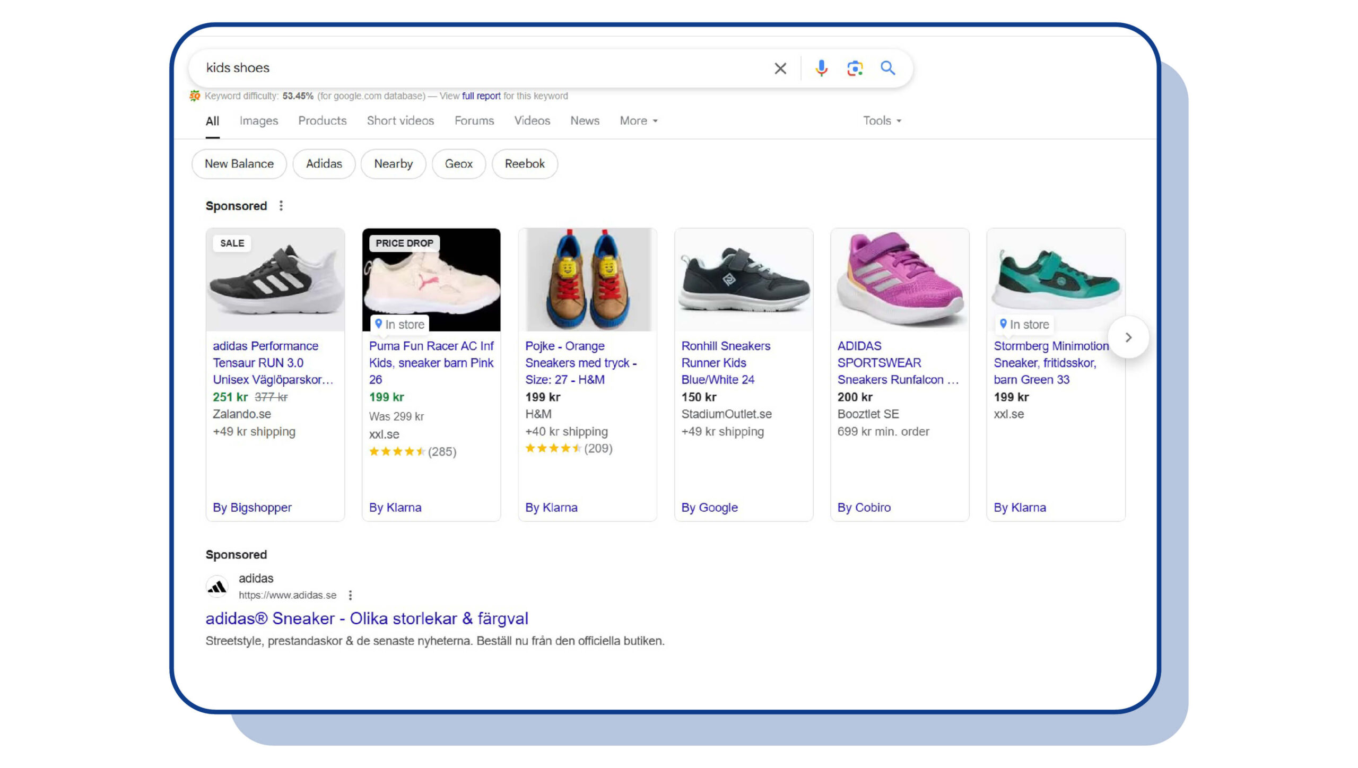This screenshot has width=1358, height=768.
Task: Click the Booztlet SE seller name
Action: pyautogui.click(x=868, y=414)
